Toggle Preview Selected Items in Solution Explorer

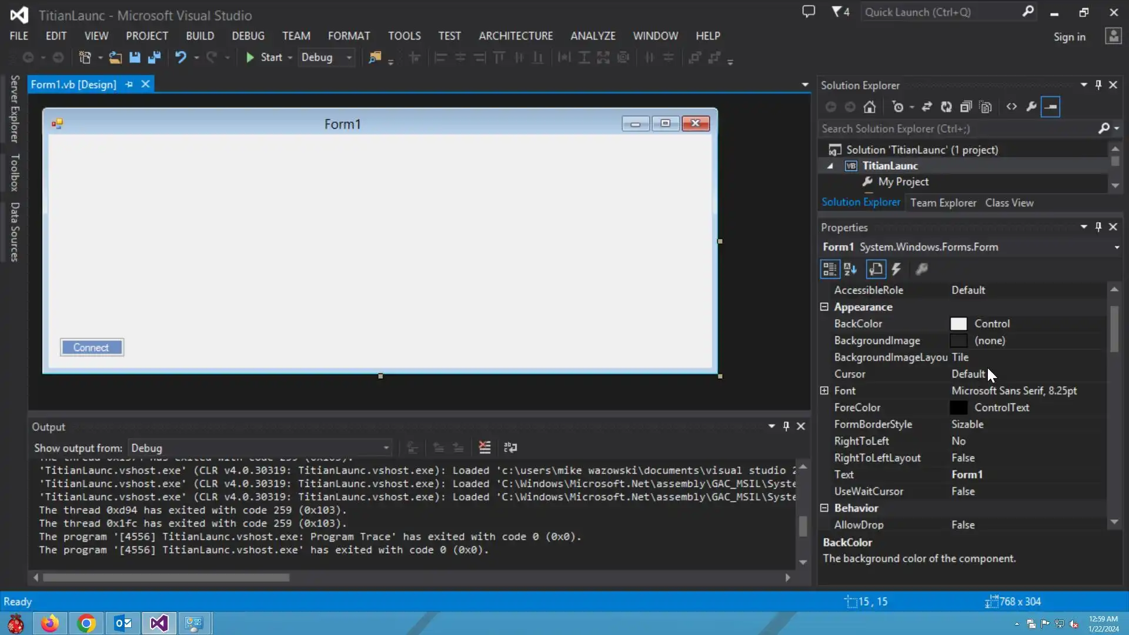(1050, 107)
